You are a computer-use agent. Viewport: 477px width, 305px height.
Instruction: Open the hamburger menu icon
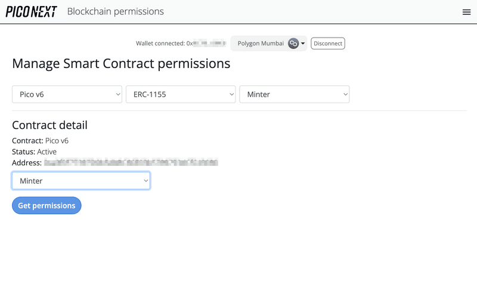tap(466, 12)
